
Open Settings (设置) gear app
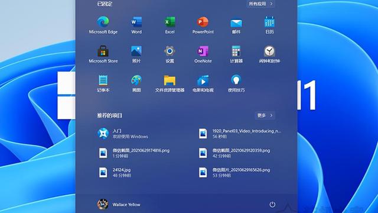click(170, 54)
